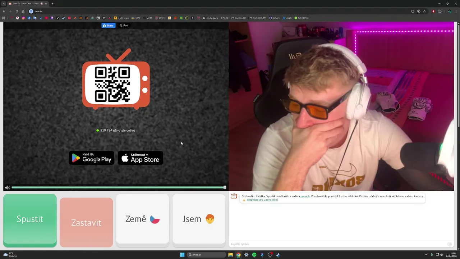Click the green Spustit start button
460x259 pixels.
pos(30,220)
